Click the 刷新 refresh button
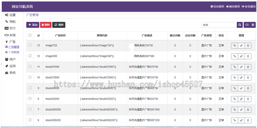 click(59, 25)
